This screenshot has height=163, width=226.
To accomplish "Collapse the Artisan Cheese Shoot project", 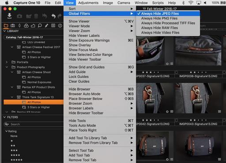I will [x=12, y=72].
